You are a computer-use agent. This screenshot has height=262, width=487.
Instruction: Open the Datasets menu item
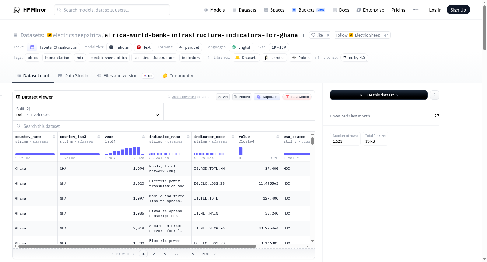tap(244, 10)
